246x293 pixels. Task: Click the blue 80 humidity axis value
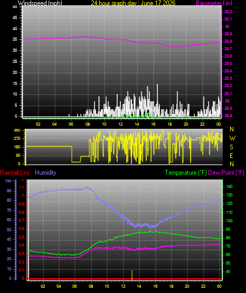coord(9,201)
